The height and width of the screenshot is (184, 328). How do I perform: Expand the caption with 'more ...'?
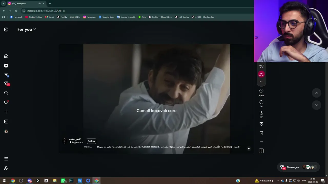(88, 147)
